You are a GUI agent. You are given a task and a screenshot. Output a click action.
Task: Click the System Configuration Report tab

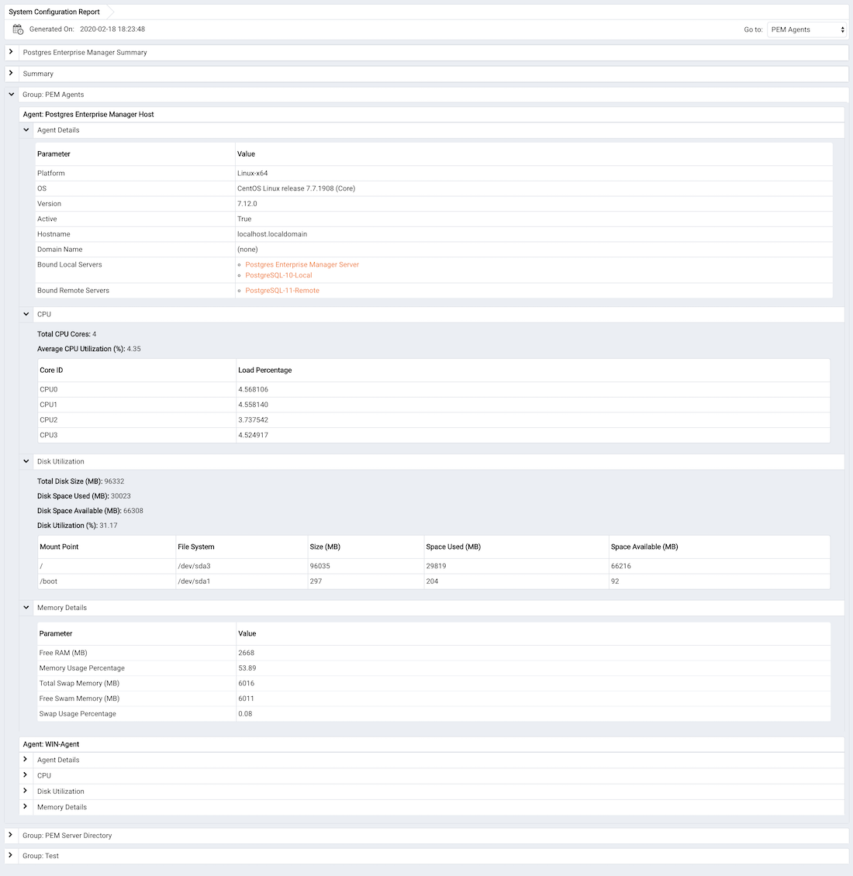click(x=54, y=12)
